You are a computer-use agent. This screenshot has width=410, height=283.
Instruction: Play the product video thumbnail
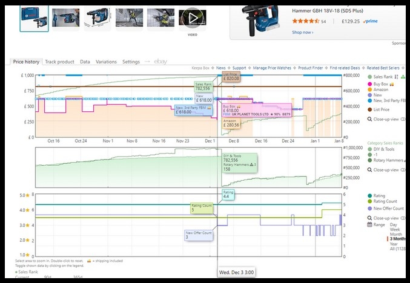(x=193, y=18)
